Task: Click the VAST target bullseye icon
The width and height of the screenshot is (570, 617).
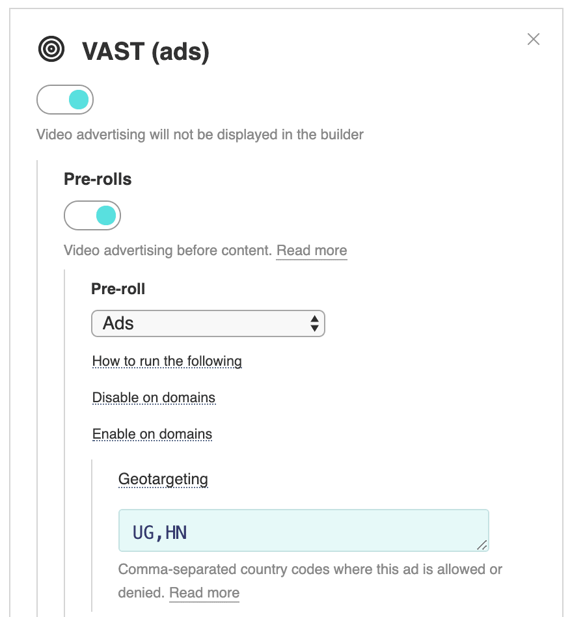Action: (x=51, y=49)
